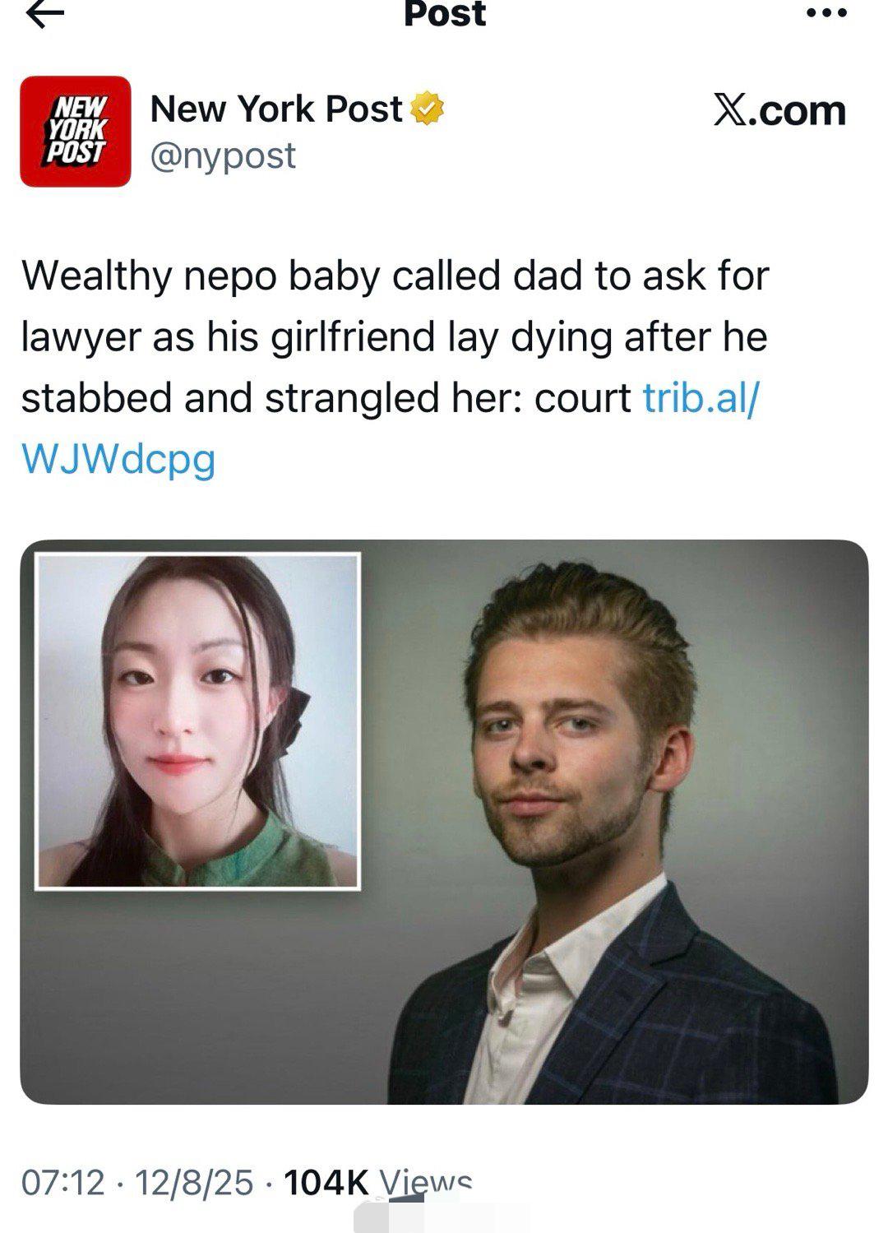This screenshot has width=888, height=1233.
Task: Go back using the left arrow
Action: point(45,15)
